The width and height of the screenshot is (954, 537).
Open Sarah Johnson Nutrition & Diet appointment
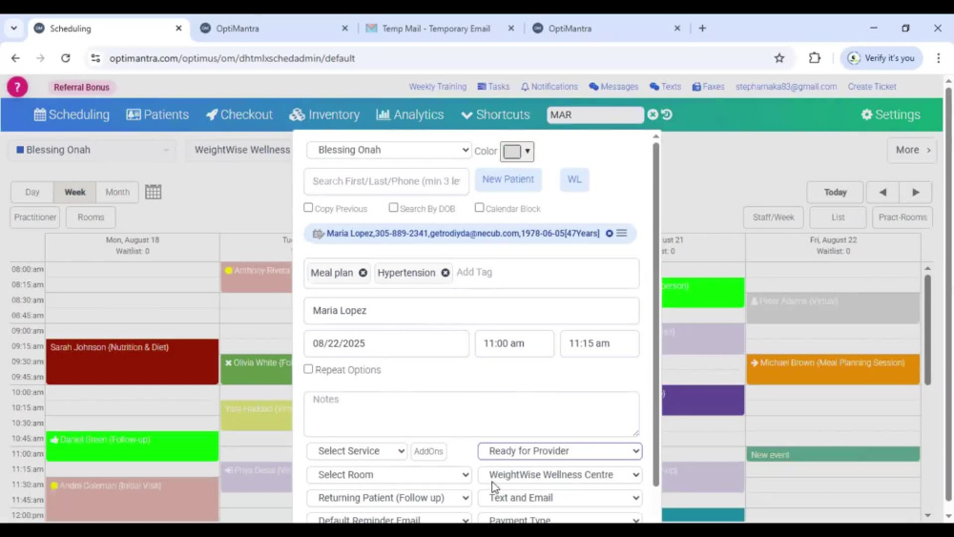[132, 361]
